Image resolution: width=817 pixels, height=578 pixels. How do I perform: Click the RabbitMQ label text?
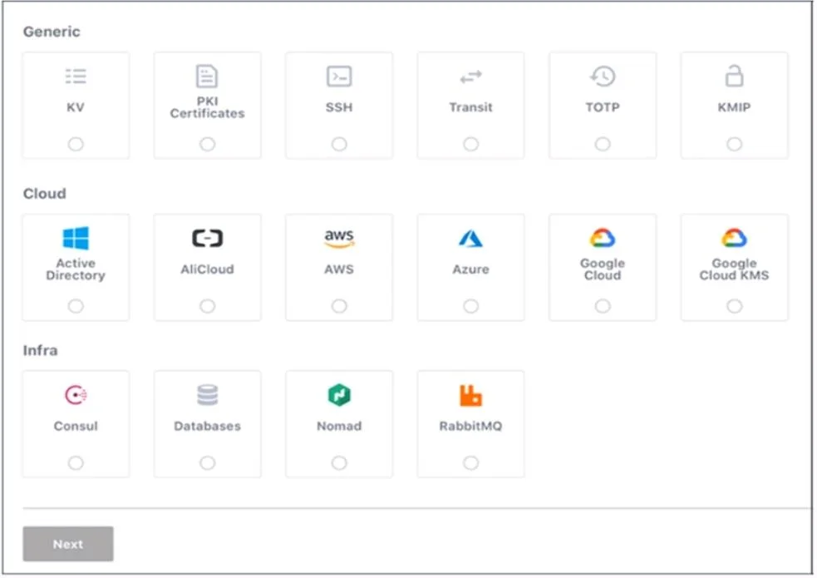click(471, 427)
